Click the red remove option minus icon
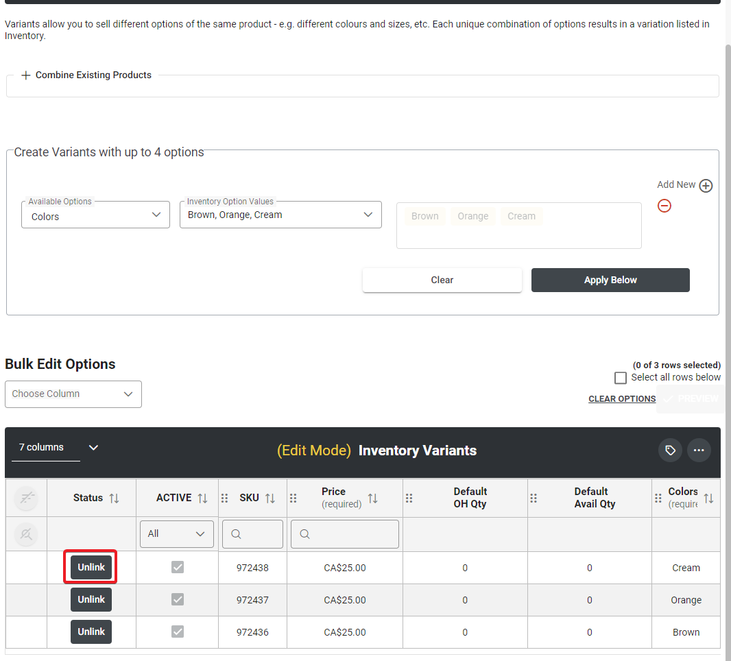The width and height of the screenshot is (731, 661). click(664, 206)
